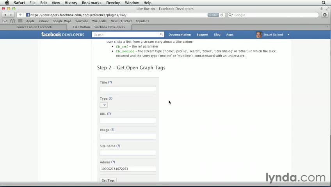Open the Apps nav link
Viewport: 331px width, 187px height.
click(x=230, y=35)
